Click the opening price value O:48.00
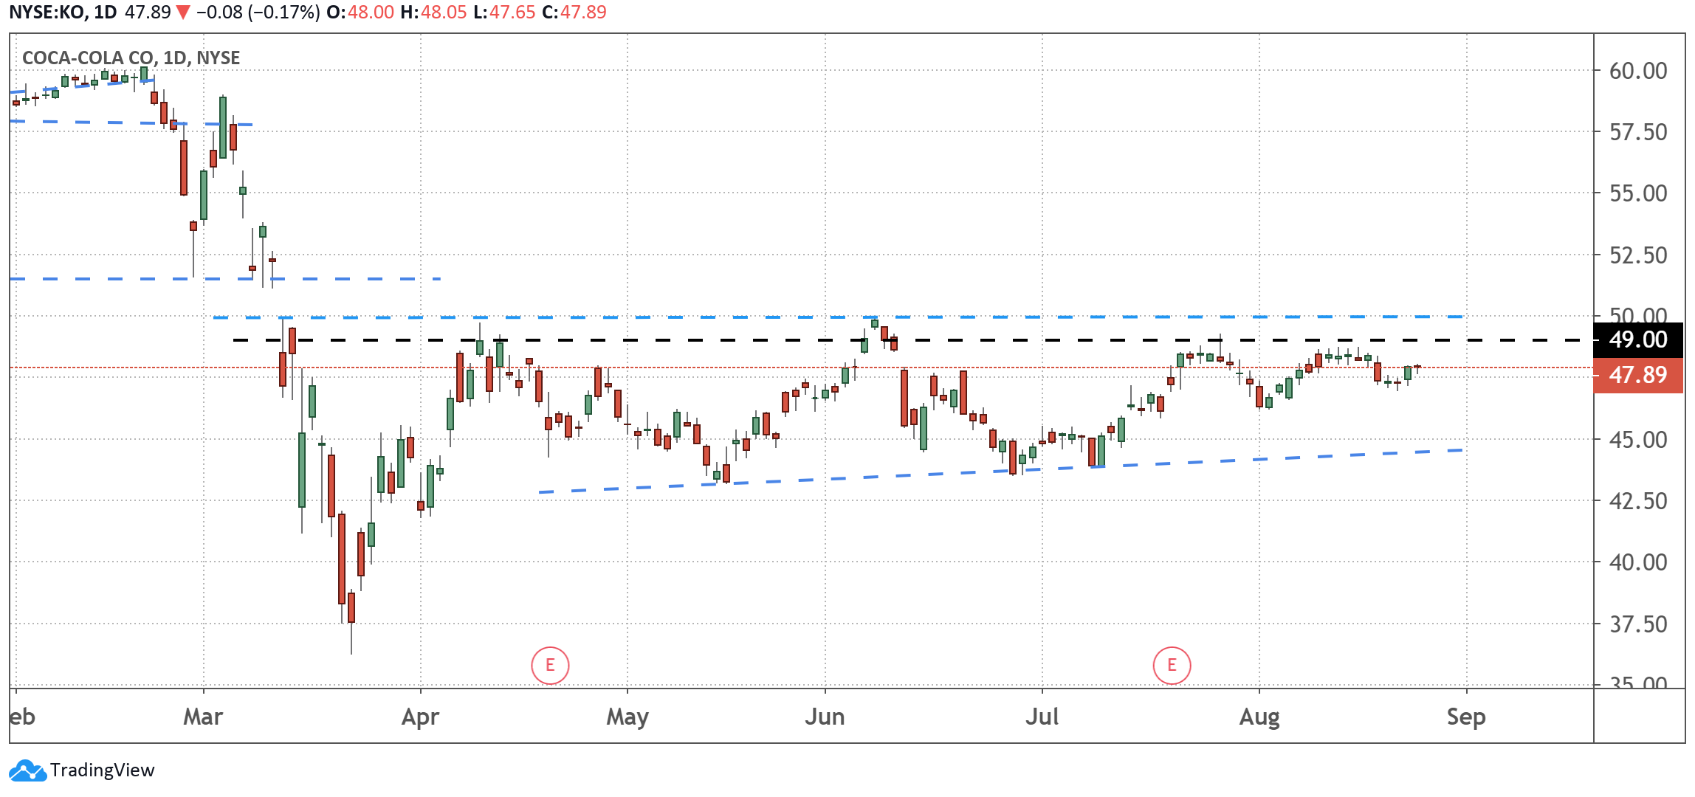 click(360, 13)
